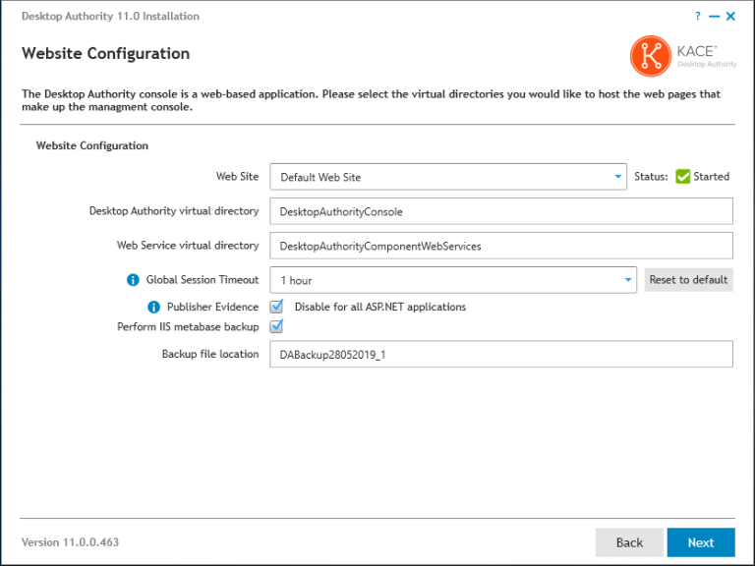Open the Web Site dropdown

coord(447,177)
